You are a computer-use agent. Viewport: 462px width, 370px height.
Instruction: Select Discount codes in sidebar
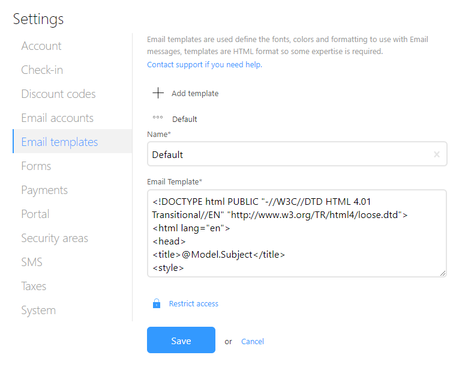pyautogui.click(x=58, y=94)
